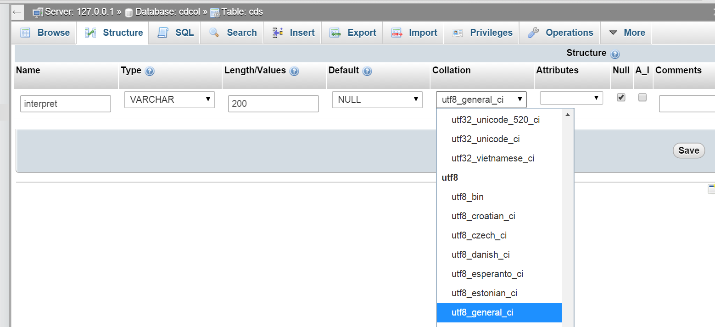
Task: Select utf8_czech_ci from collation list
Action: tap(499, 235)
